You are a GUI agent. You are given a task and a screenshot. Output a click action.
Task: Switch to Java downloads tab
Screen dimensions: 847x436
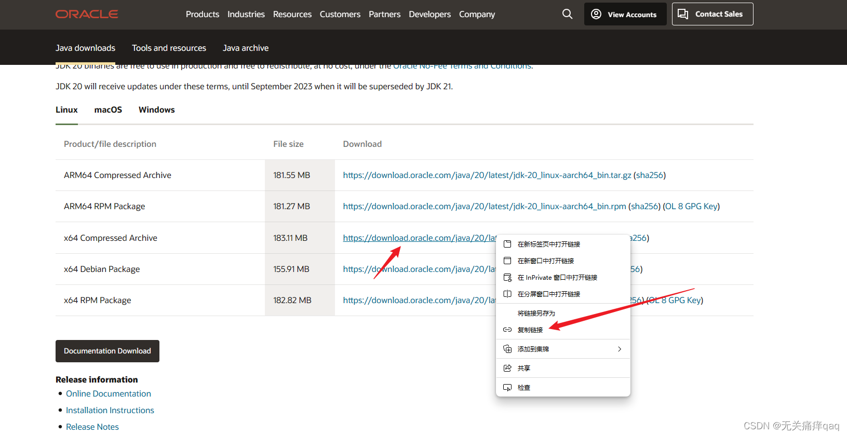coord(86,48)
